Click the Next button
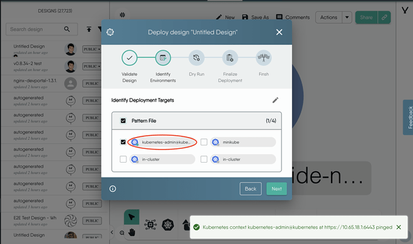Viewport: 413px width, 244px height. pos(277,189)
